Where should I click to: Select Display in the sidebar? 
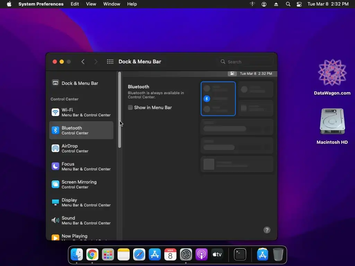81,202
